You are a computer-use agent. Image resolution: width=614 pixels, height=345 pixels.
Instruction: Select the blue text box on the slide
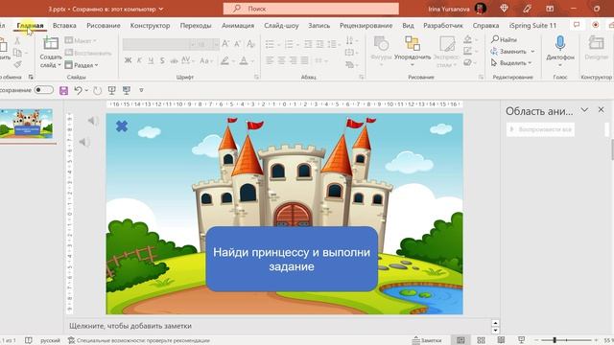point(292,259)
